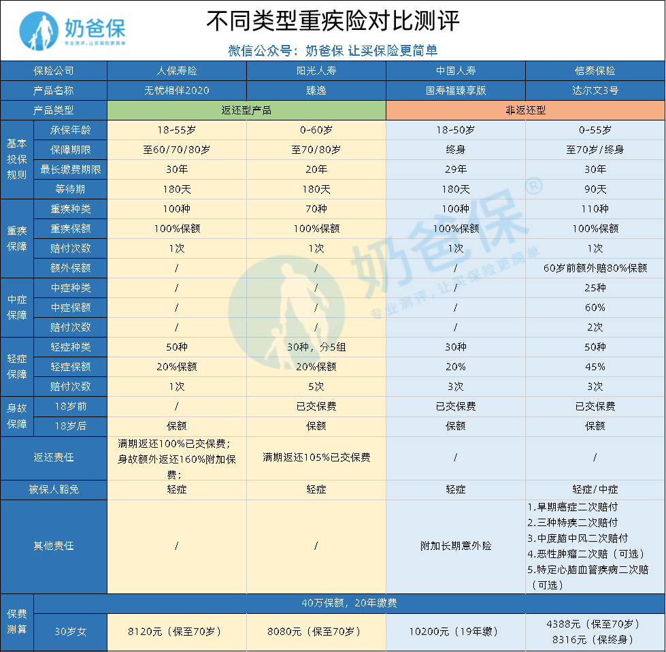Select the 18岁前 row label
The width and height of the screenshot is (666, 652).
(x=71, y=406)
